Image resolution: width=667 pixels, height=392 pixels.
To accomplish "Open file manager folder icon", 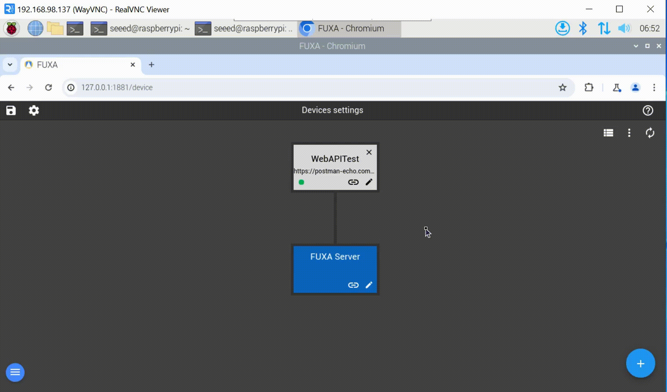I will pos(55,28).
